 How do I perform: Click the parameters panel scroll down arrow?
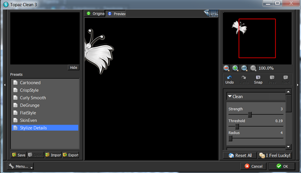pyautogui.click(x=288, y=147)
